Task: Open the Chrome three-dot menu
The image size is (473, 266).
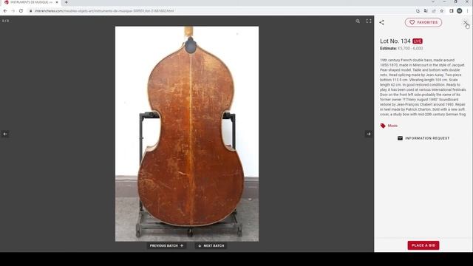Action: [x=468, y=11]
